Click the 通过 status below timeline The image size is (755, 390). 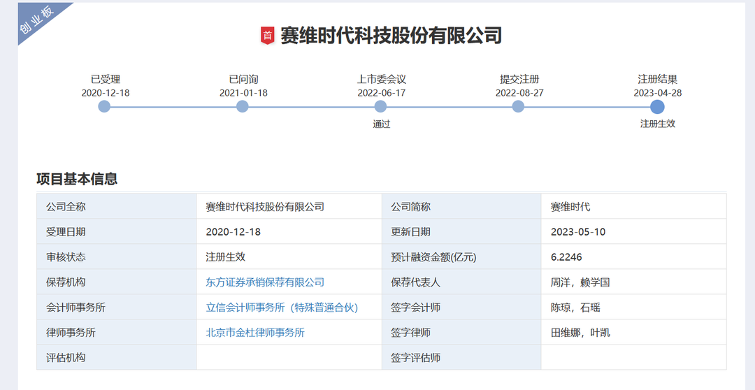coord(382,124)
